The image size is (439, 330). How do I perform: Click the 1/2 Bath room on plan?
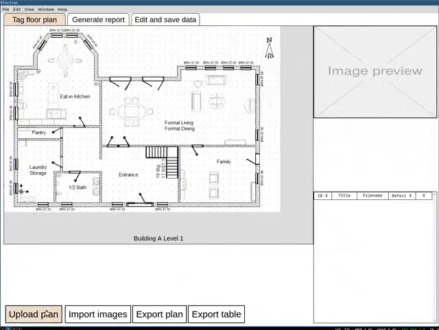78,187
